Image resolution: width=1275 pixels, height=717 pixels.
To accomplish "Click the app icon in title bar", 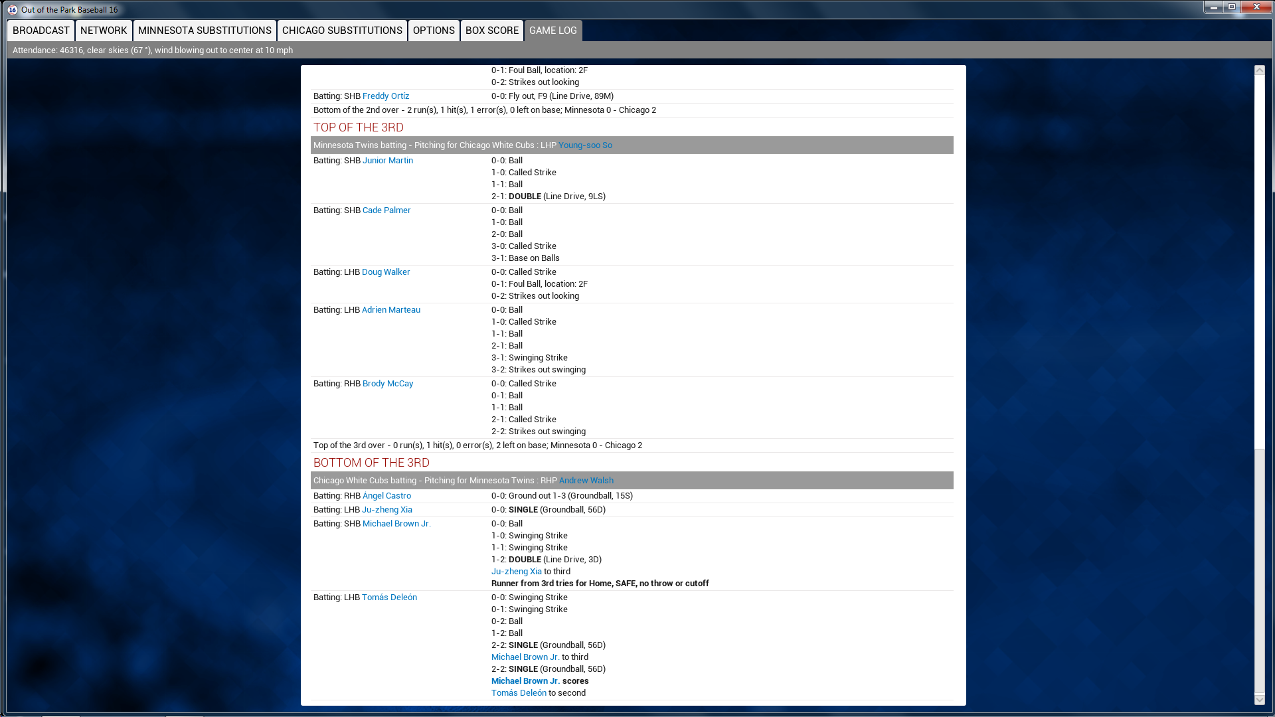I will click(12, 9).
